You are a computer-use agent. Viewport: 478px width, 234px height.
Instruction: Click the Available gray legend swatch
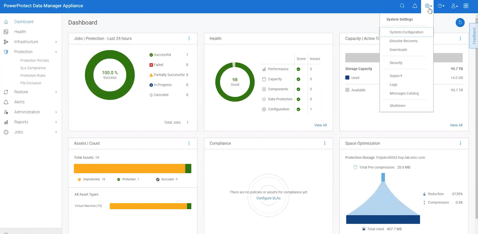347,90
